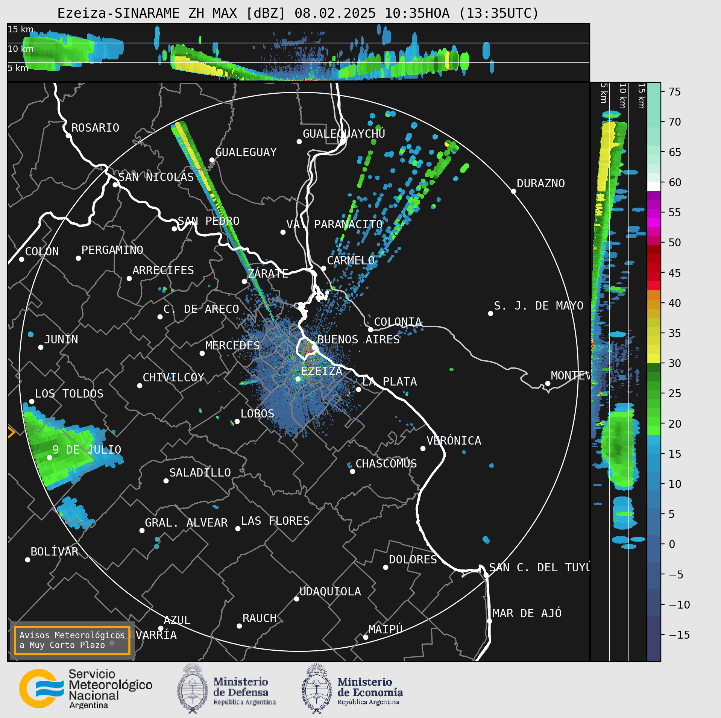Click the Rauch city marker dot
Viewport: 721px width, 718px height.
click(x=239, y=626)
